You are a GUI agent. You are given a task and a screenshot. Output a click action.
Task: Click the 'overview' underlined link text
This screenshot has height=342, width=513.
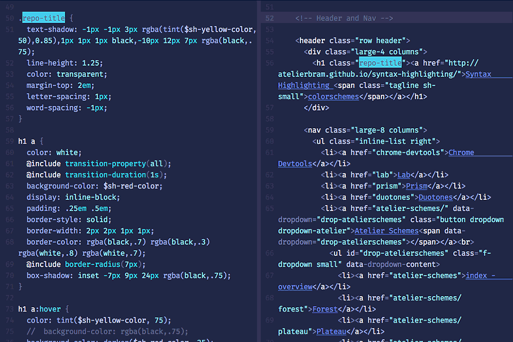(295, 286)
